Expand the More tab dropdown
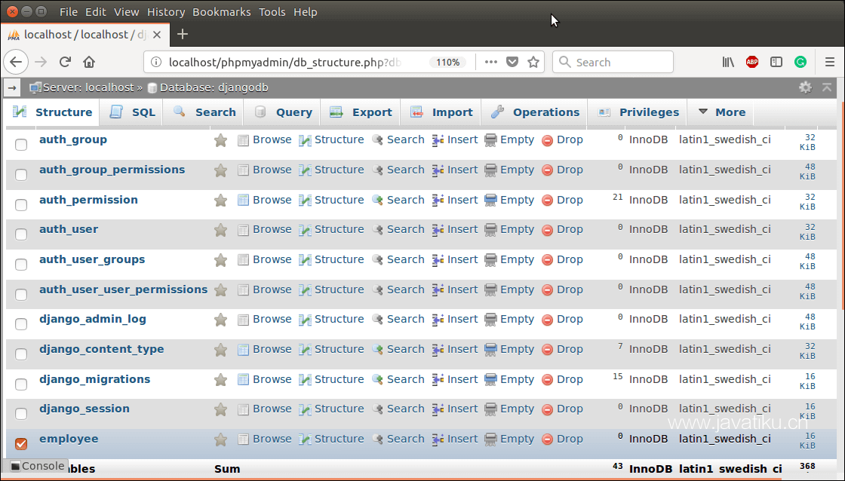The image size is (845, 481). click(721, 112)
